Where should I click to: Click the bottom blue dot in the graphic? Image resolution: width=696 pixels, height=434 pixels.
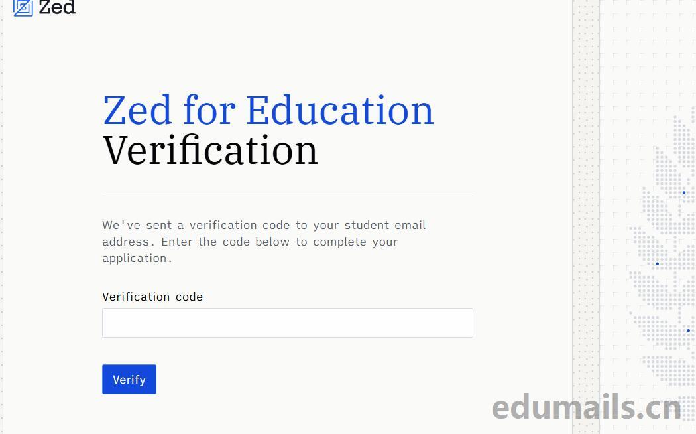[688, 330]
